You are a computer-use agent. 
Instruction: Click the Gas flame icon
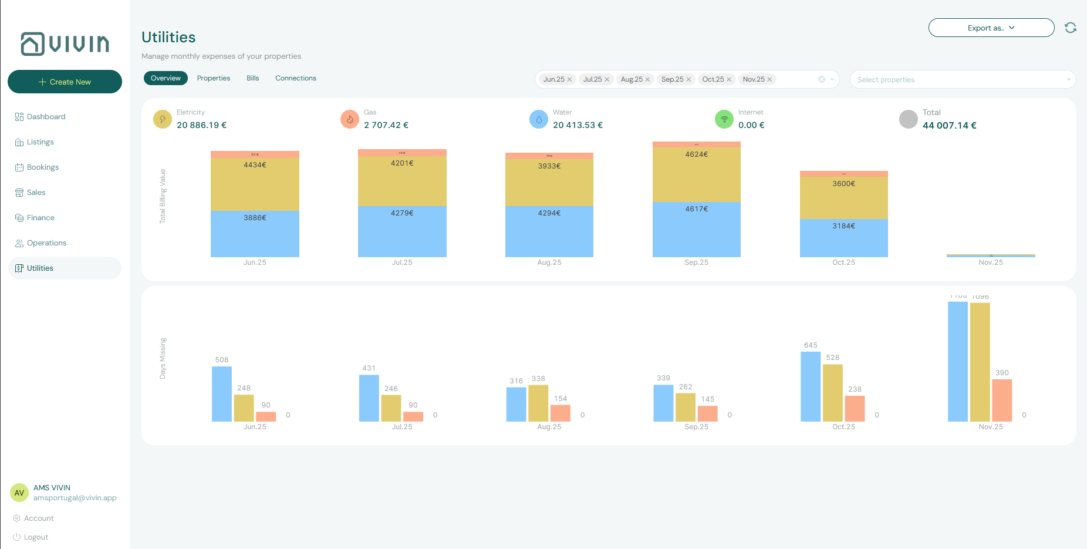click(350, 119)
